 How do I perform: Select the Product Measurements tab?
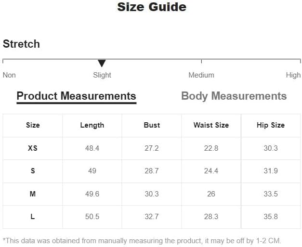click(x=77, y=97)
